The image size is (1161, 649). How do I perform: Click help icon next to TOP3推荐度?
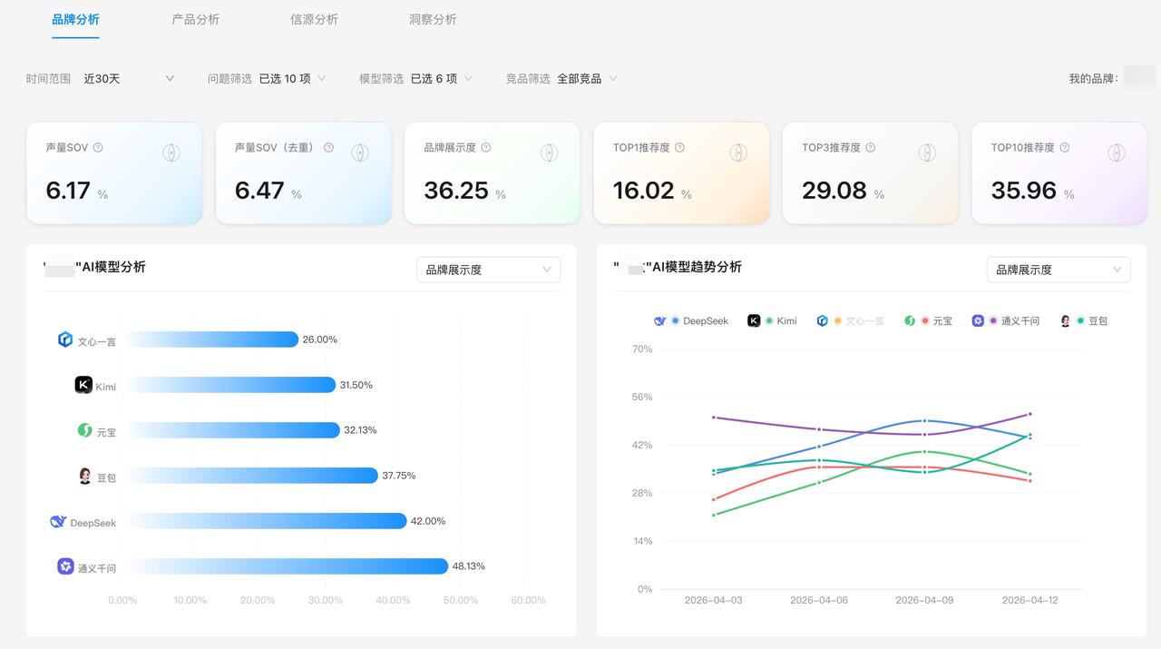pos(870,147)
